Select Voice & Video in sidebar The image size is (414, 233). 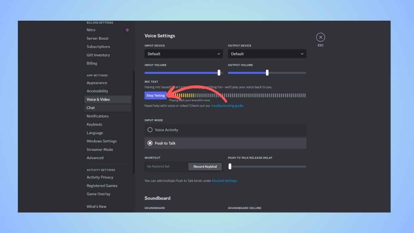click(108, 99)
